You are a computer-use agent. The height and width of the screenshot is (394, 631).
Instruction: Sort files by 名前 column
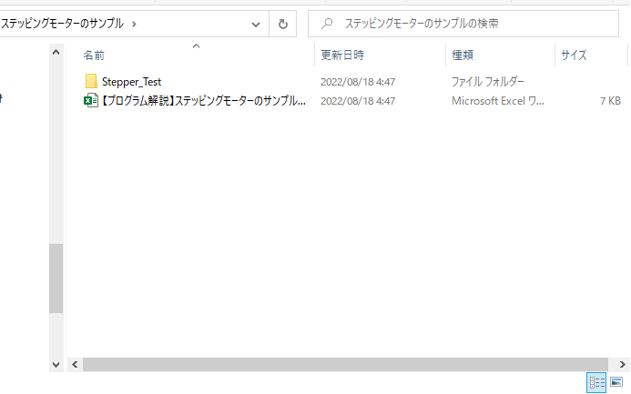[x=95, y=56]
